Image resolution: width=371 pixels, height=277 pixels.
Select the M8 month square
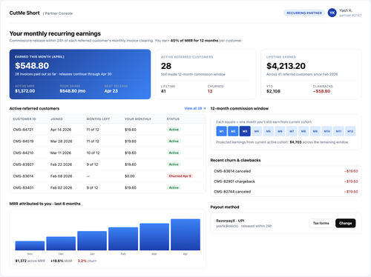click(x=303, y=131)
